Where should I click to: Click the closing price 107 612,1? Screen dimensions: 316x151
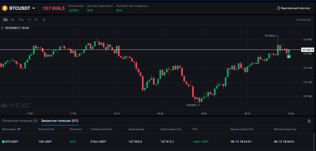(167, 142)
